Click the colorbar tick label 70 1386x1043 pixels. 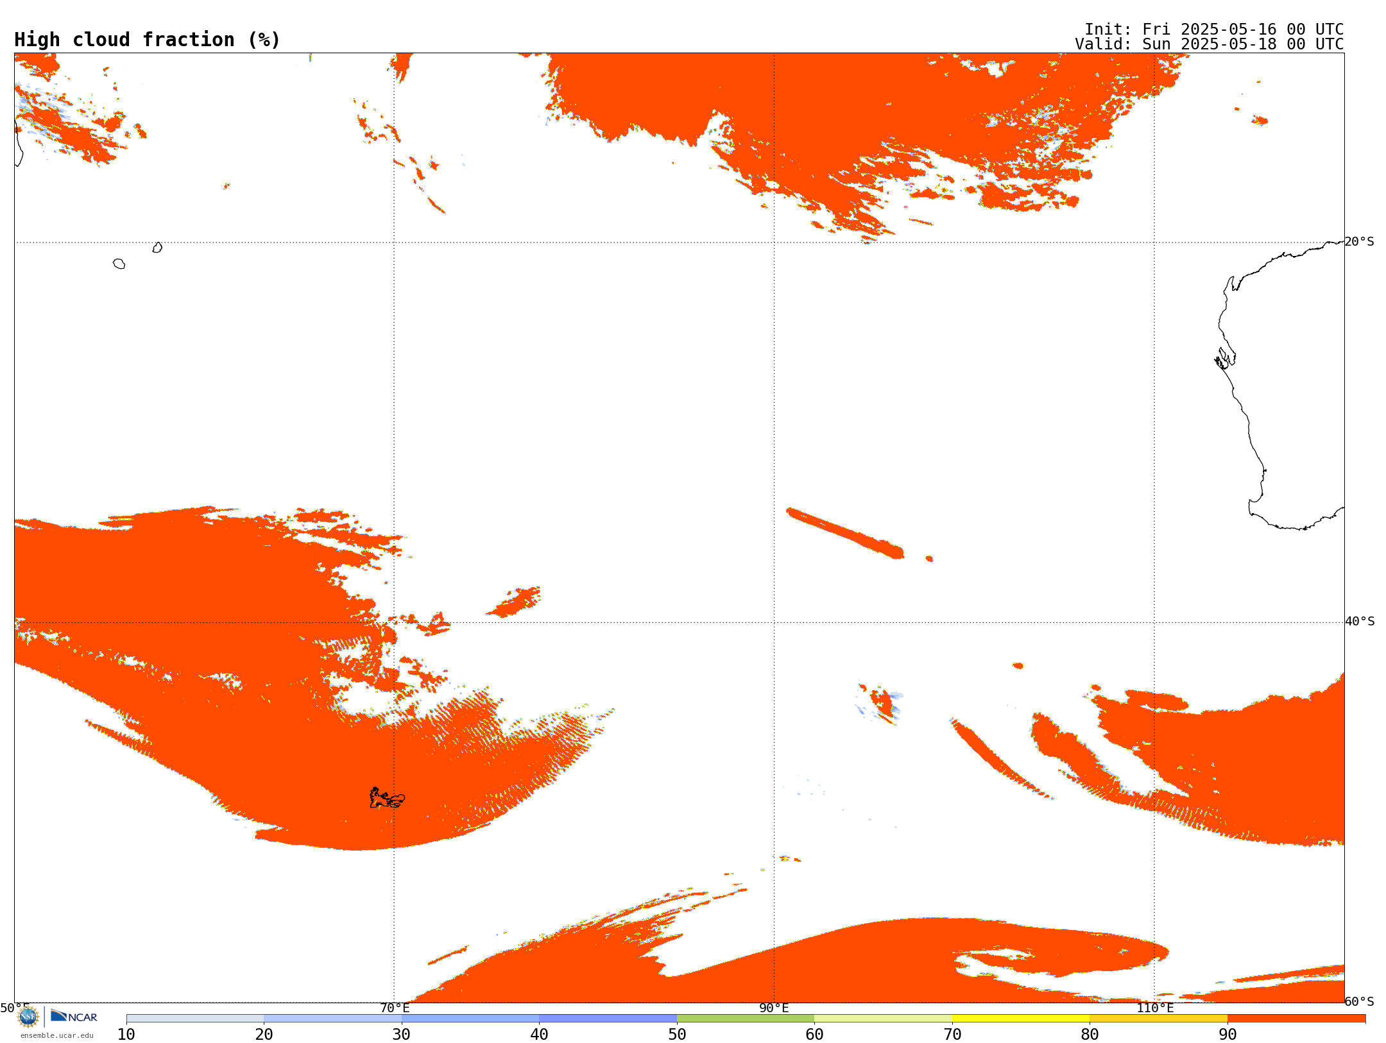pos(952,1034)
